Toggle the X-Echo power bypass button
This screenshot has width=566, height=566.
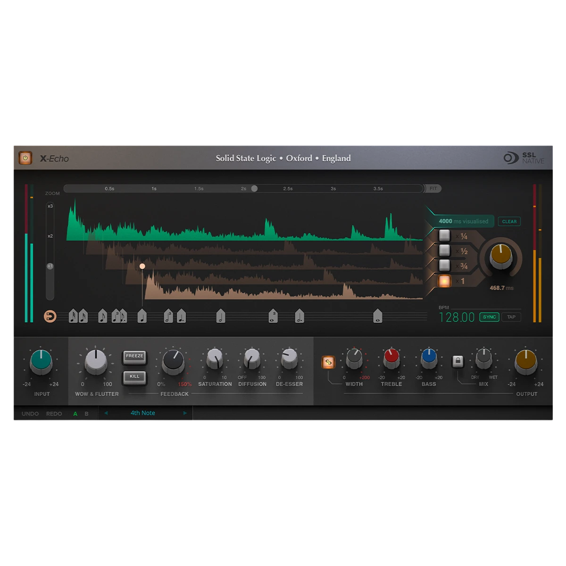25,158
